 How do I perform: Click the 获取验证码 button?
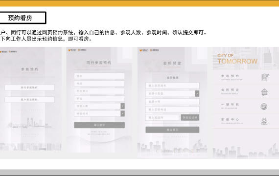(190, 117)
